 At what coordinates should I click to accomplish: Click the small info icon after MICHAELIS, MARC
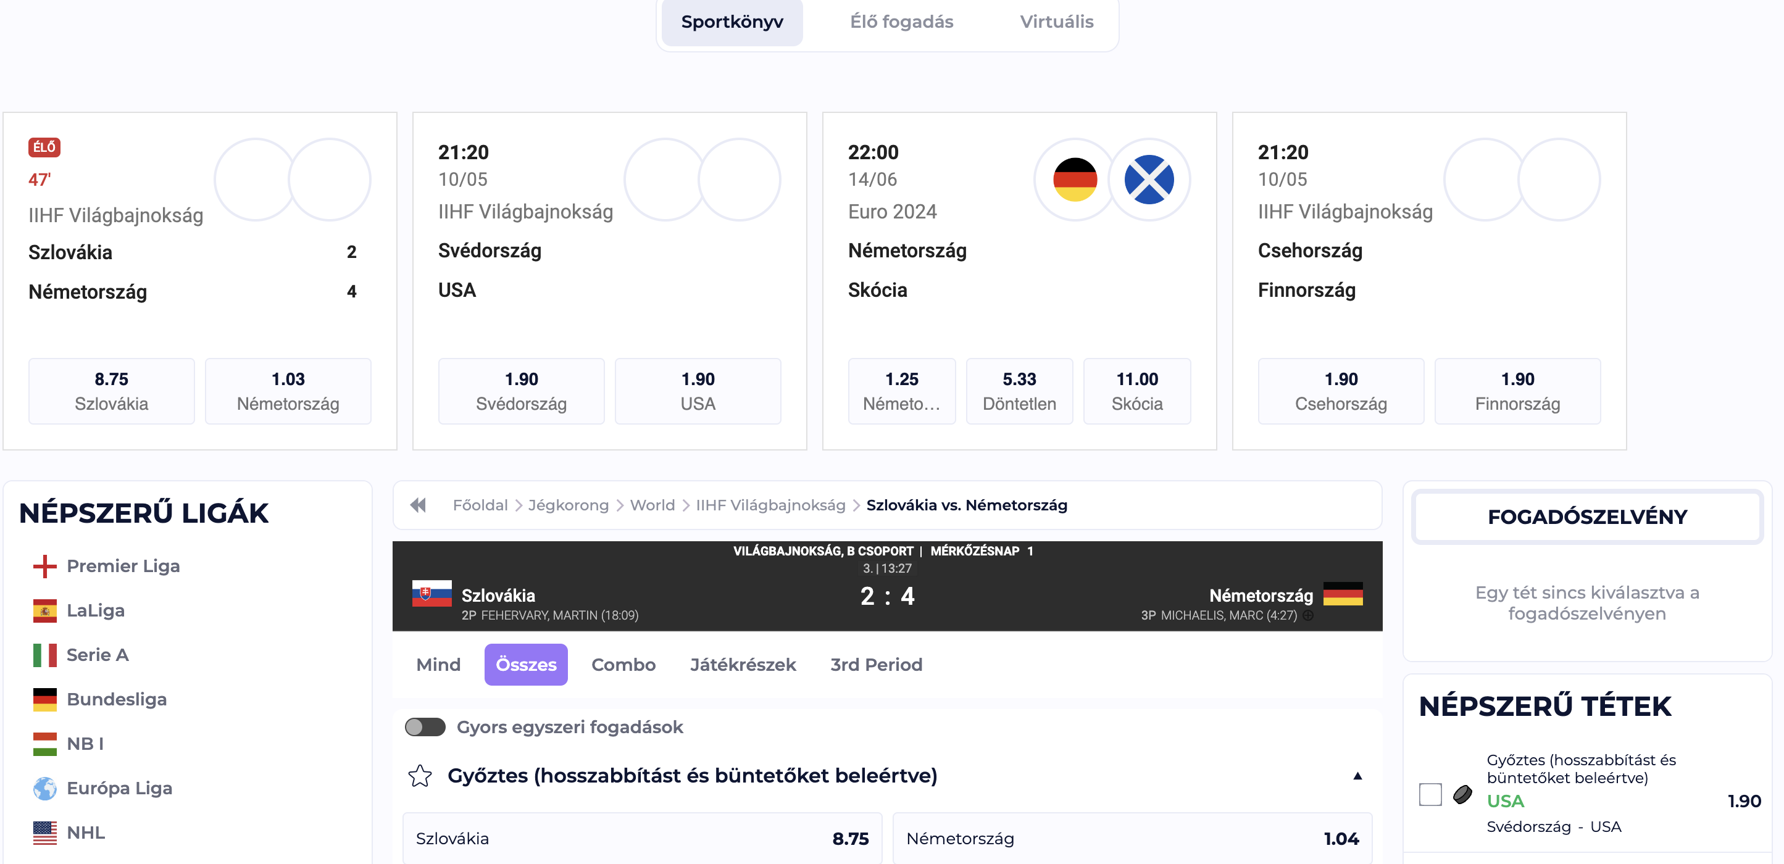pyautogui.click(x=1307, y=615)
